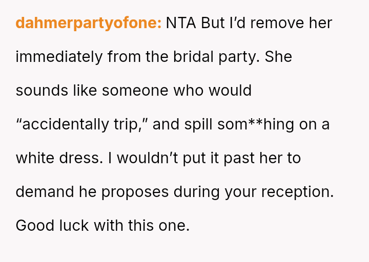Click the word proposes in the comment
Image resolution: width=369 pixels, height=262 pixels.
click(x=135, y=192)
